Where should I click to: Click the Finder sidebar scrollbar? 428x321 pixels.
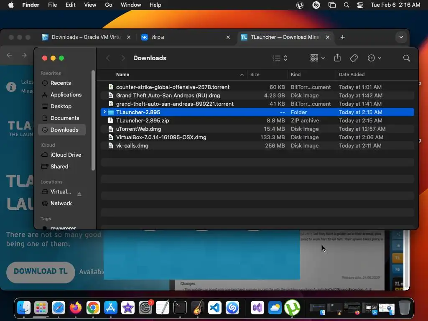point(93,121)
